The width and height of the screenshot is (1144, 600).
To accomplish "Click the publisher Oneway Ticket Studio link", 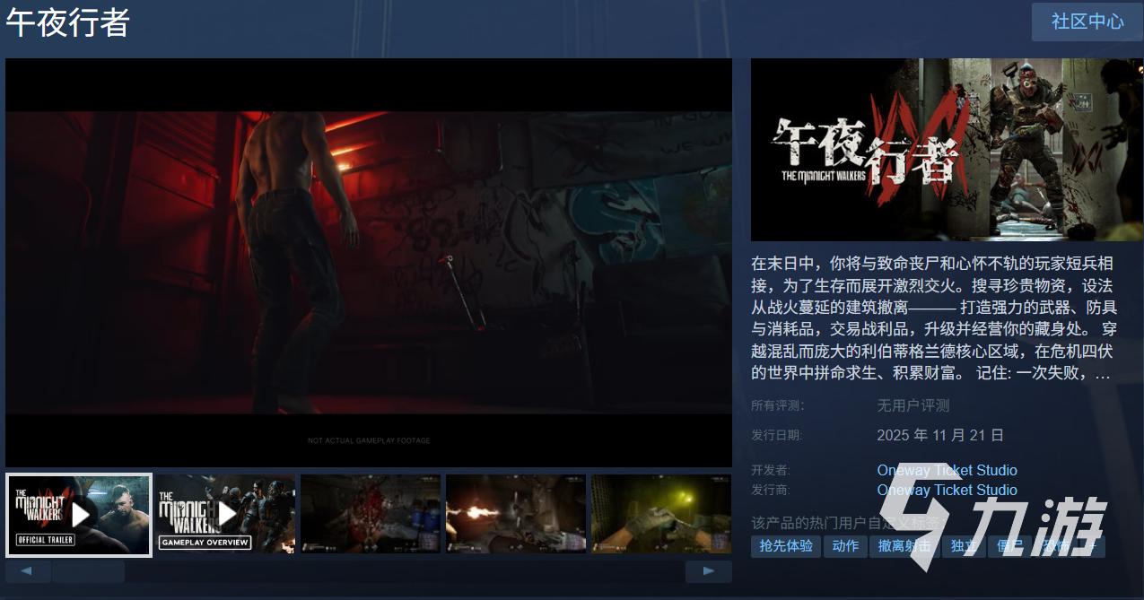I will pos(947,490).
